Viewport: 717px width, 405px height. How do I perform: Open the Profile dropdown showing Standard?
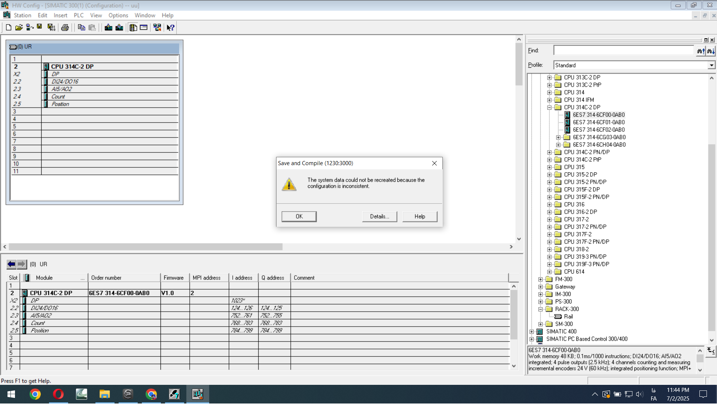coord(711,65)
